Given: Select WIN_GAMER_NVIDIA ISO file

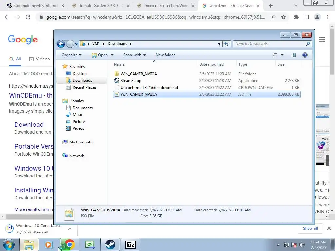Looking at the screenshot, I should (x=207, y=94).
